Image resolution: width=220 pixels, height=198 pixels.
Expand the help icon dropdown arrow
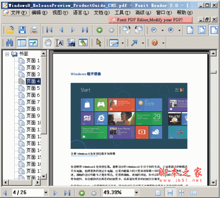point(163,43)
